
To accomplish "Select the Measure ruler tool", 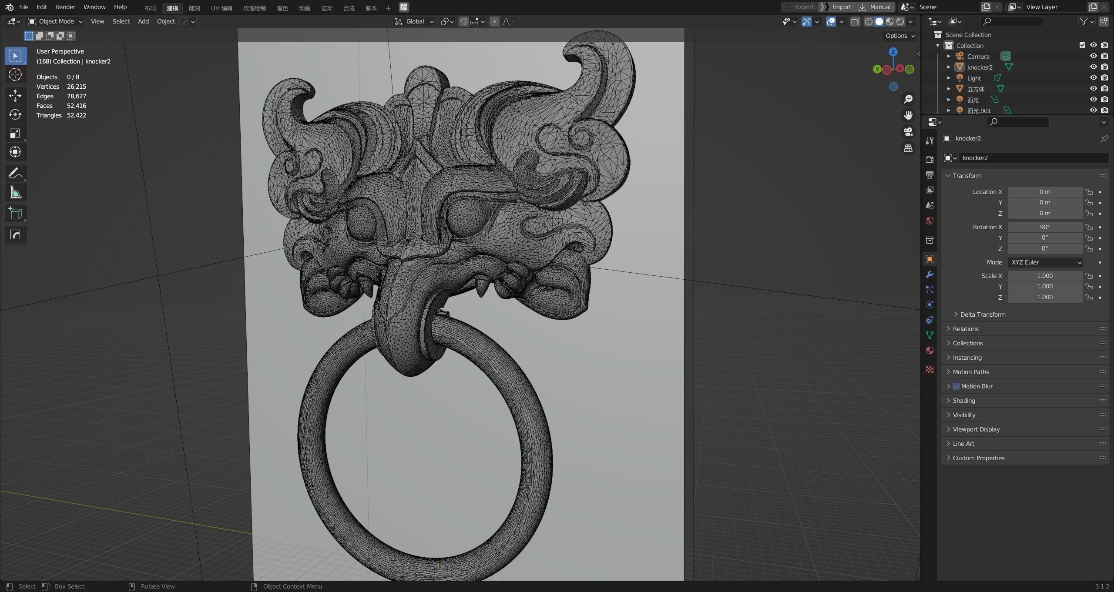I will [15, 192].
